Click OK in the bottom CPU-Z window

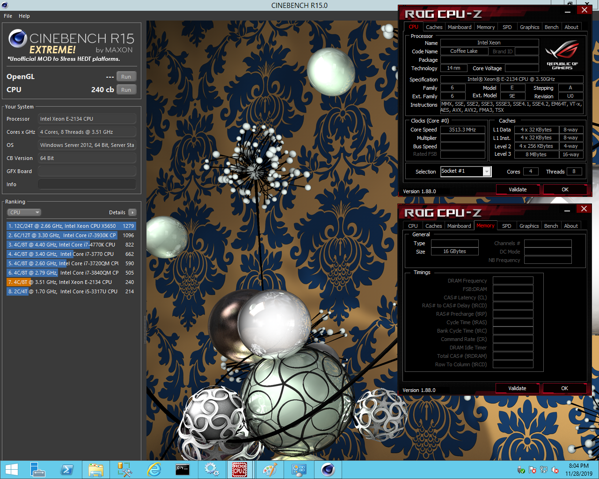(x=564, y=388)
